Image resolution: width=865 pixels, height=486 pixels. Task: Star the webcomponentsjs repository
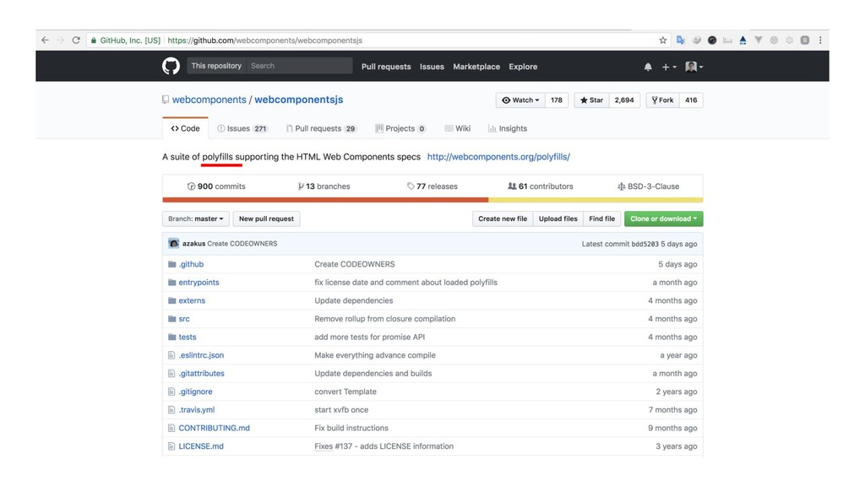[x=590, y=100]
